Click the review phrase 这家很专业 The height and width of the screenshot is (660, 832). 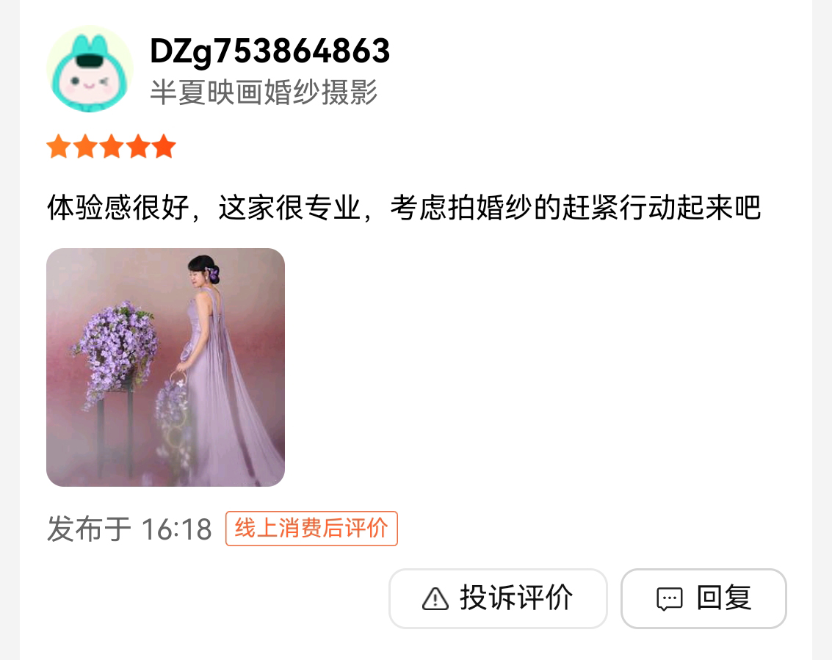coord(290,208)
